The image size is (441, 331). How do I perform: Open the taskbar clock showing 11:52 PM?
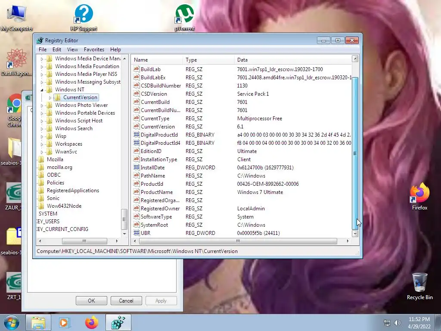coord(419,323)
